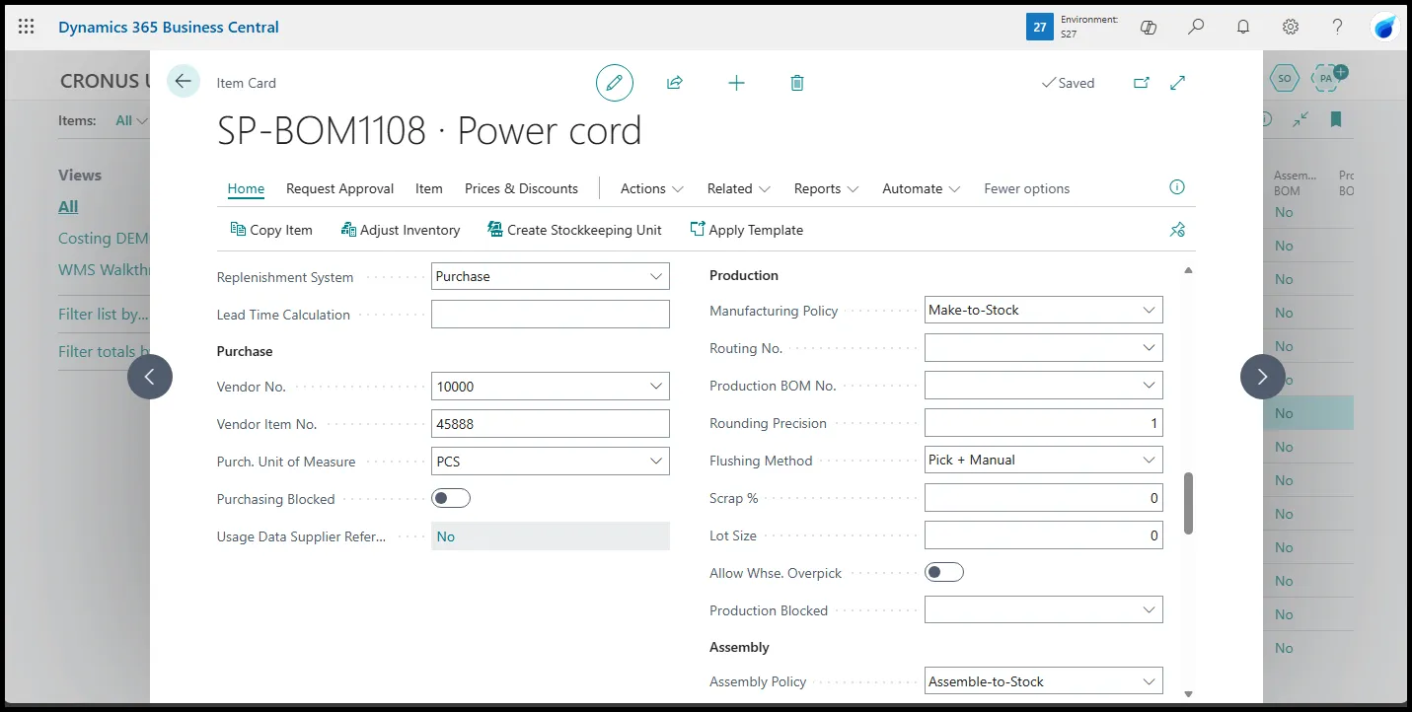Click the Scrap % field
Screen dimensions: 1412x712
[x=1044, y=497]
